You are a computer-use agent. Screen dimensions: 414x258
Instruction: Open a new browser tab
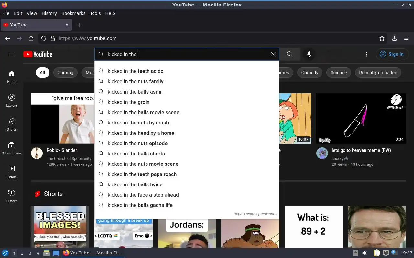[79, 25]
